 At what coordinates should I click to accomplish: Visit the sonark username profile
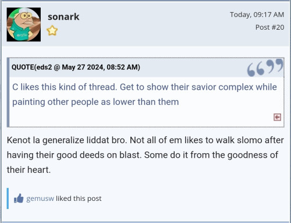tap(63, 17)
